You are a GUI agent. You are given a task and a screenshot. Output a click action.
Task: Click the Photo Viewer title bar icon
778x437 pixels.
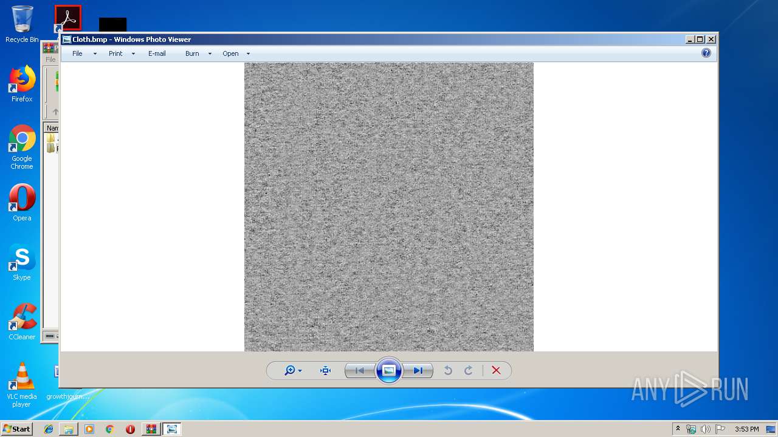(67, 39)
